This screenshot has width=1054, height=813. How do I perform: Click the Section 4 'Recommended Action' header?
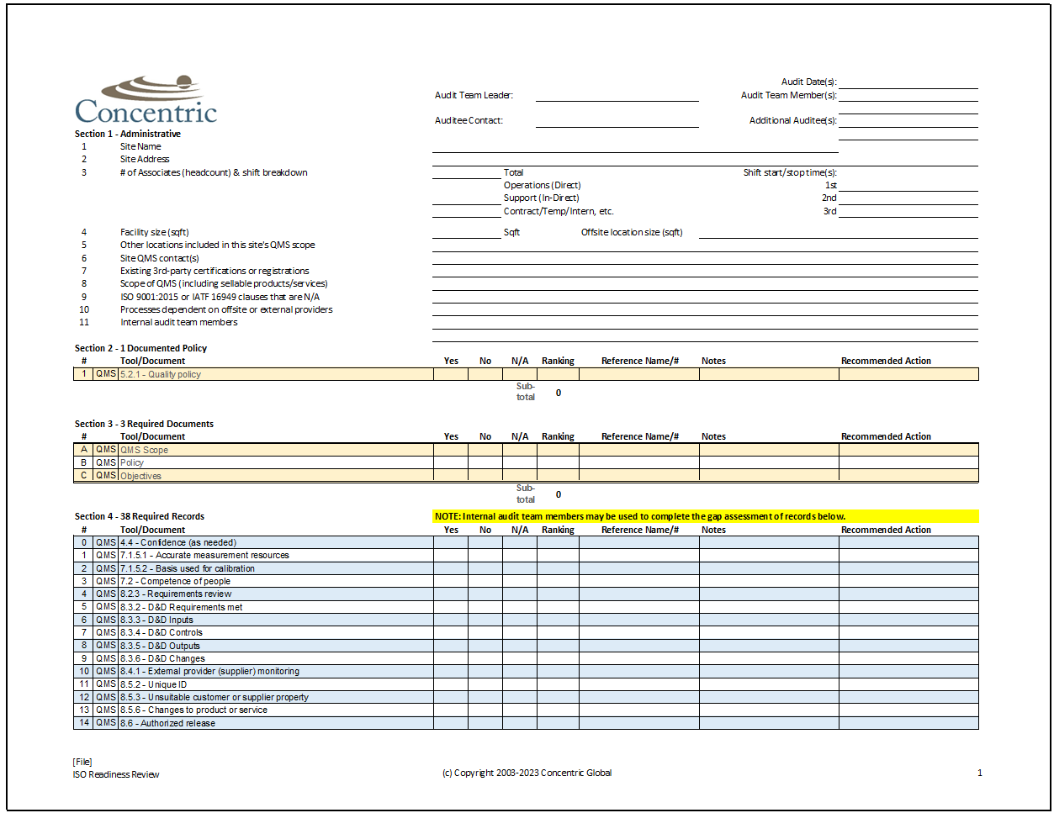click(886, 530)
